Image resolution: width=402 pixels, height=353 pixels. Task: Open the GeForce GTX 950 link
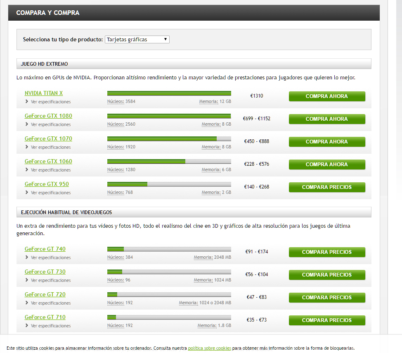coord(47,184)
